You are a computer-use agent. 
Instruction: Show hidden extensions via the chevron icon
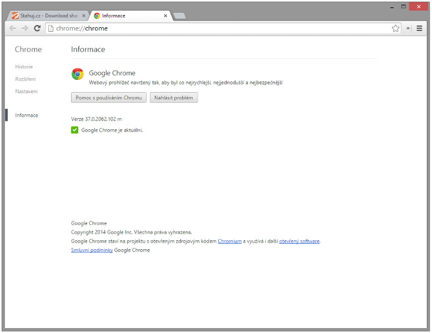pos(408,28)
